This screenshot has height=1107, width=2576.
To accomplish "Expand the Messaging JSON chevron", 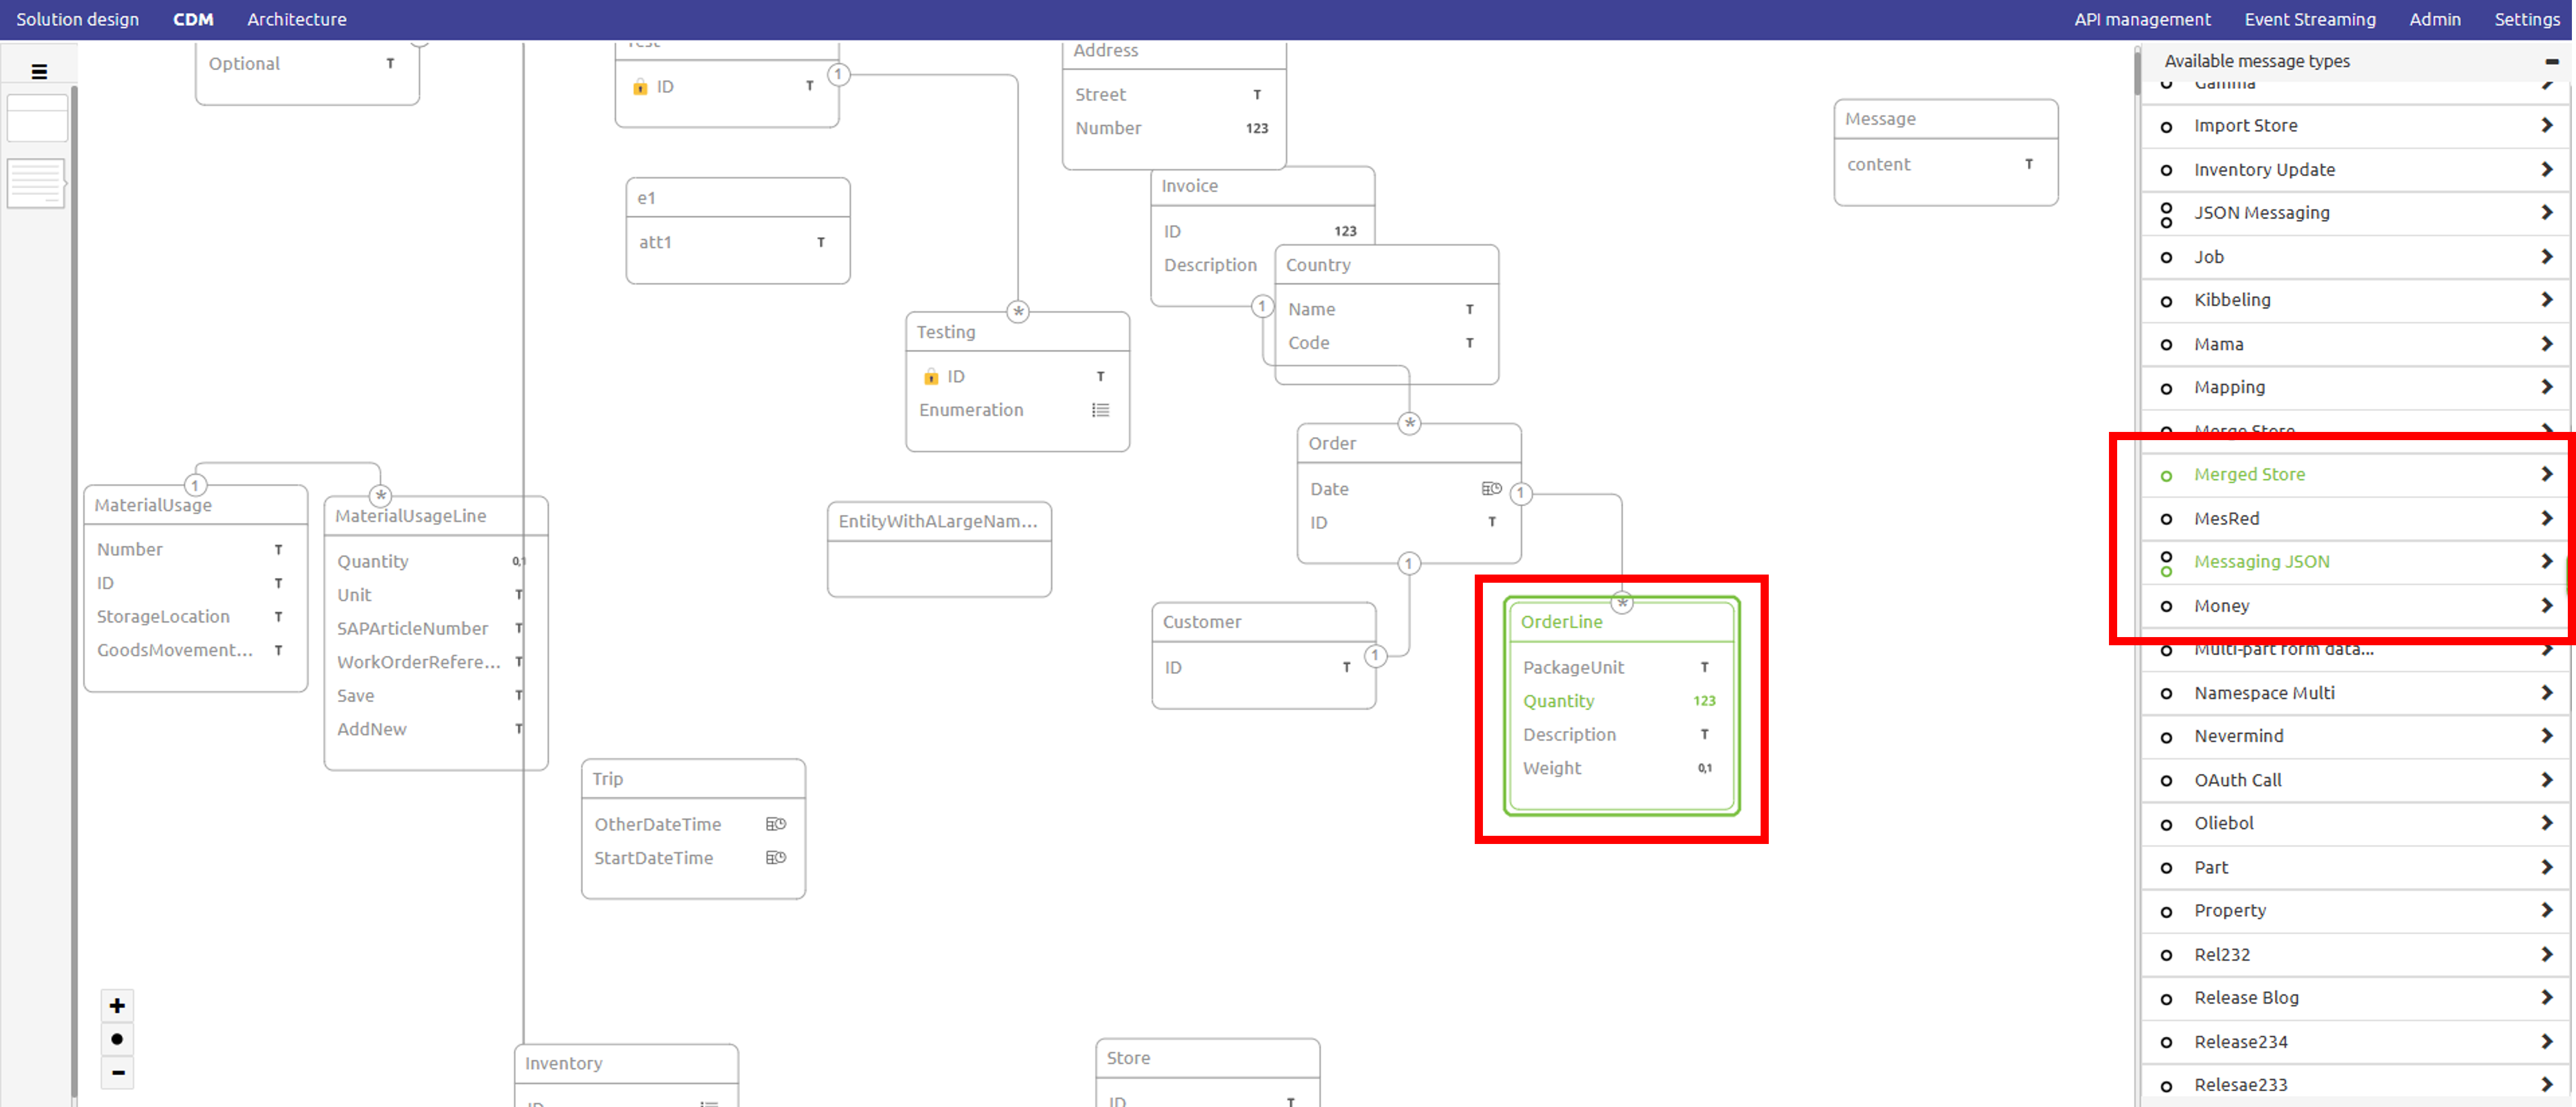I will tap(2546, 562).
